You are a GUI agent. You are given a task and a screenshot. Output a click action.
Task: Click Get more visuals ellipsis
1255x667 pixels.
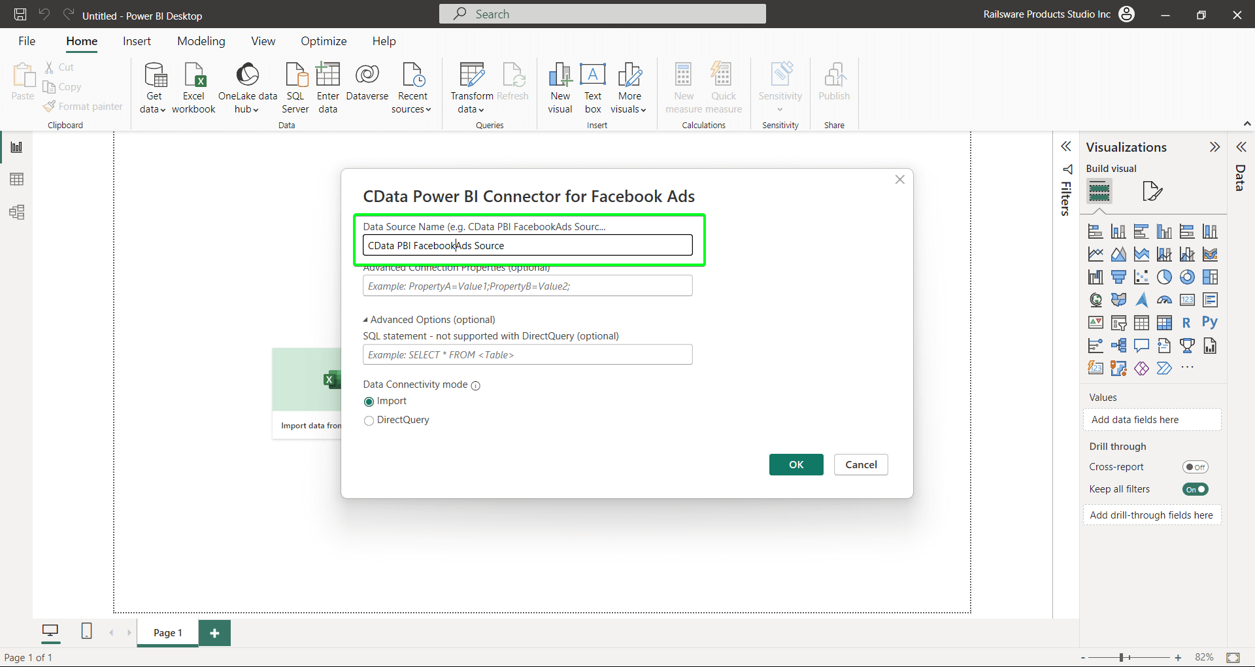pyautogui.click(x=1187, y=368)
